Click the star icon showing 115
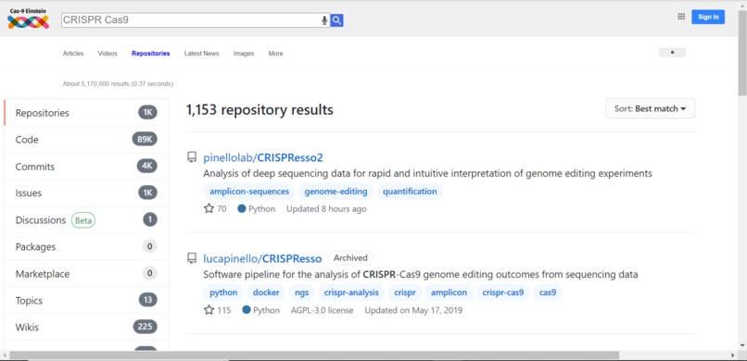Screen dimensions: 747x361 point(209,310)
